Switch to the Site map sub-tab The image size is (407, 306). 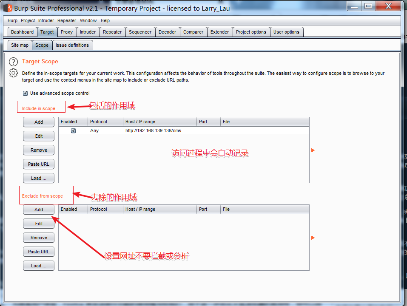click(20, 45)
